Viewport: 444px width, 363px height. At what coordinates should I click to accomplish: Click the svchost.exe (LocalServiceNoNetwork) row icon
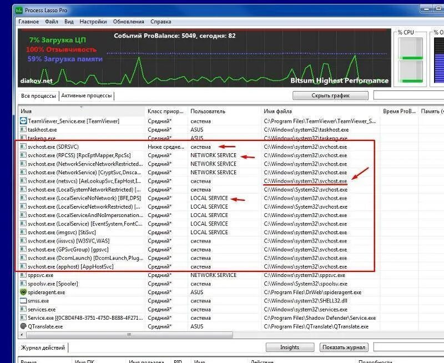(23, 198)
